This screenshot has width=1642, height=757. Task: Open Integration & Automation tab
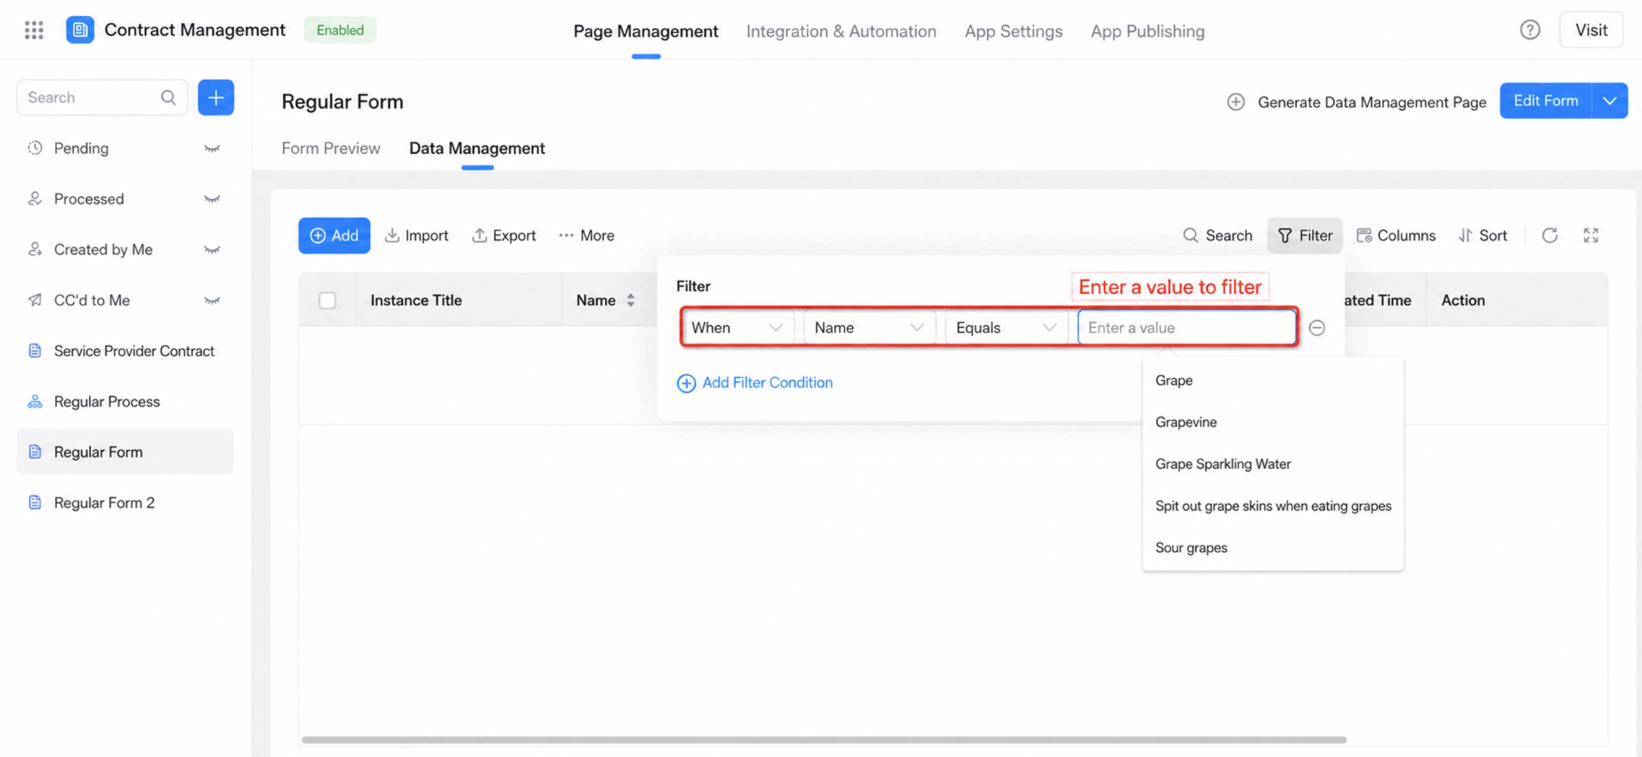[x=841, y=31]
